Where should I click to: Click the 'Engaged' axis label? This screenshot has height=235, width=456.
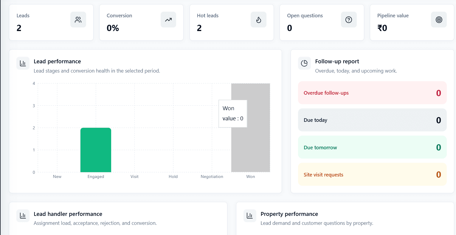coord(96,176)
